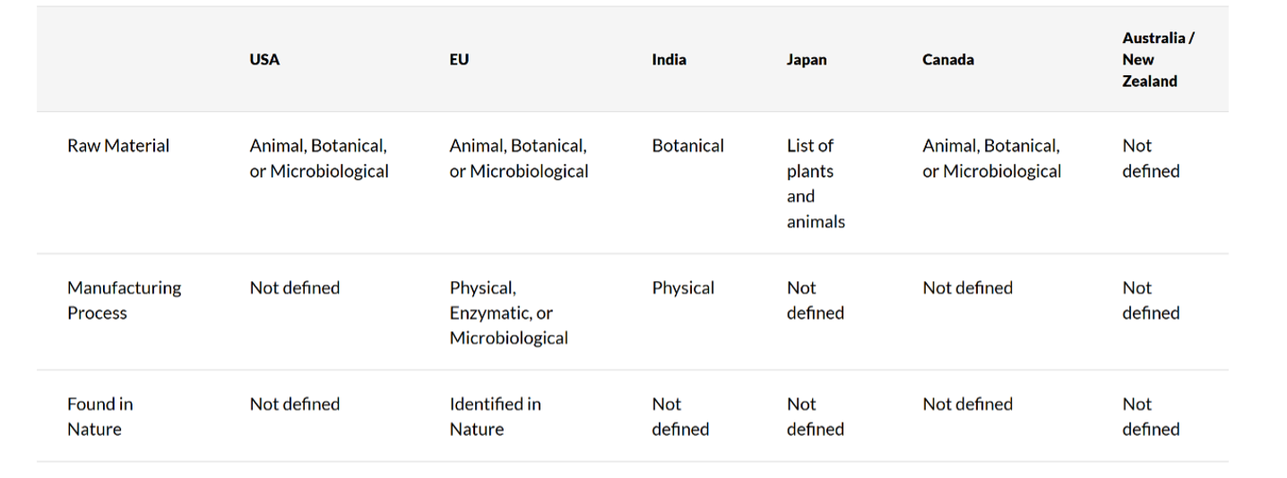Click Canada's Found in Nature Not defined cell

(968, 405)
